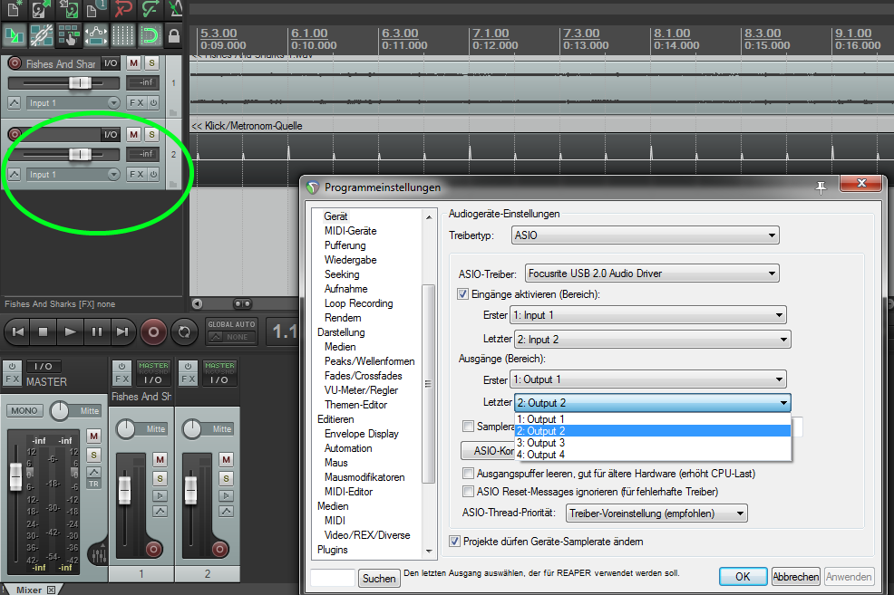Toggle snap magnet icon in toolbar
894x595 pixels.
coord(150,36)
